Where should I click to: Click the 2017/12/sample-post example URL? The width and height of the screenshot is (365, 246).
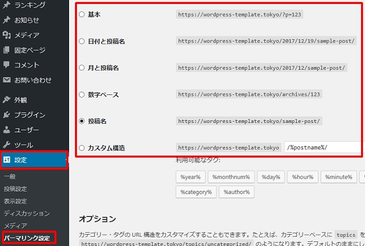point(261,68)
